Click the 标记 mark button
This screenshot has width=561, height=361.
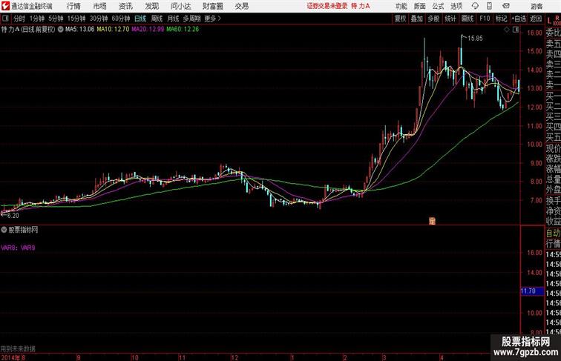tap(501, 19)
